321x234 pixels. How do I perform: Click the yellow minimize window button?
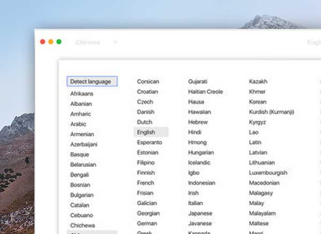click(51, 42)
